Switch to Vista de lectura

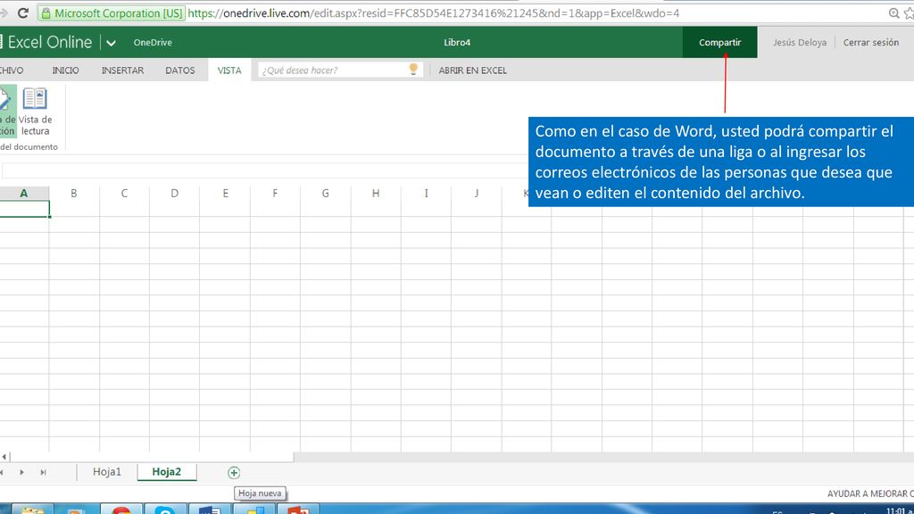[35, 112]
